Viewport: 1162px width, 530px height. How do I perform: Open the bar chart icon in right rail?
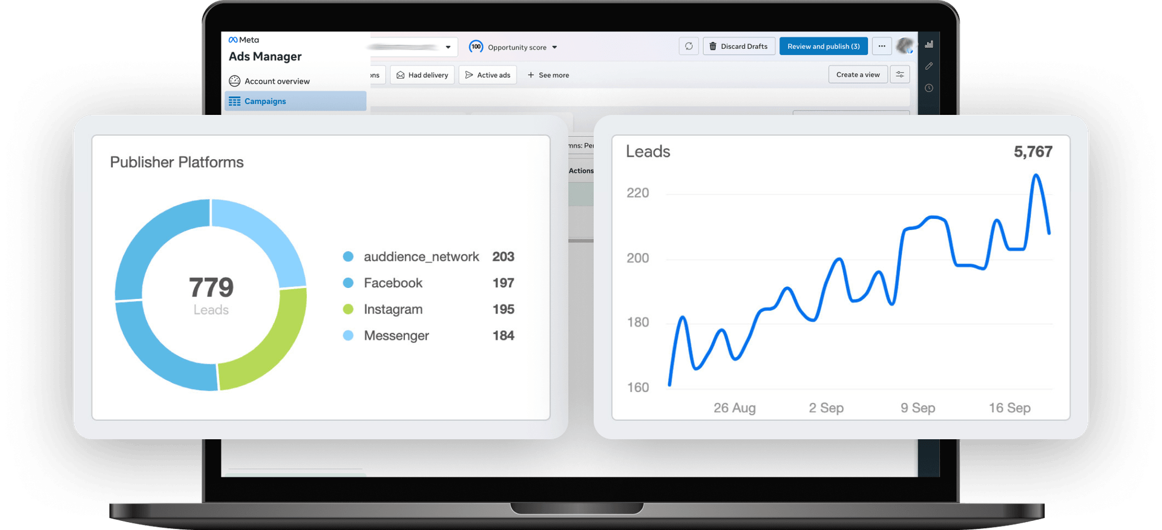point(929,44)
